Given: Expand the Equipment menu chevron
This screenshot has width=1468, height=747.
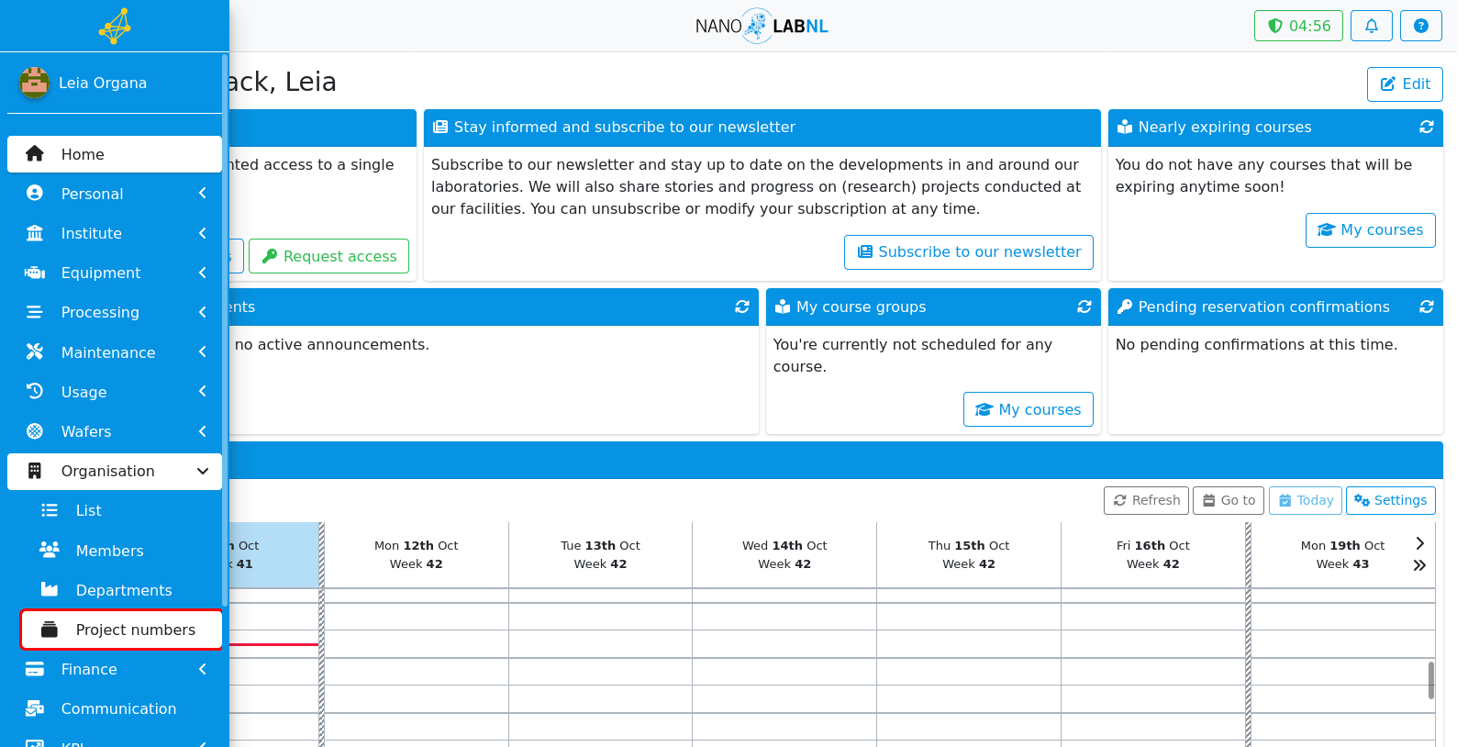Looking at the screenshot, I should click(202, 273).
